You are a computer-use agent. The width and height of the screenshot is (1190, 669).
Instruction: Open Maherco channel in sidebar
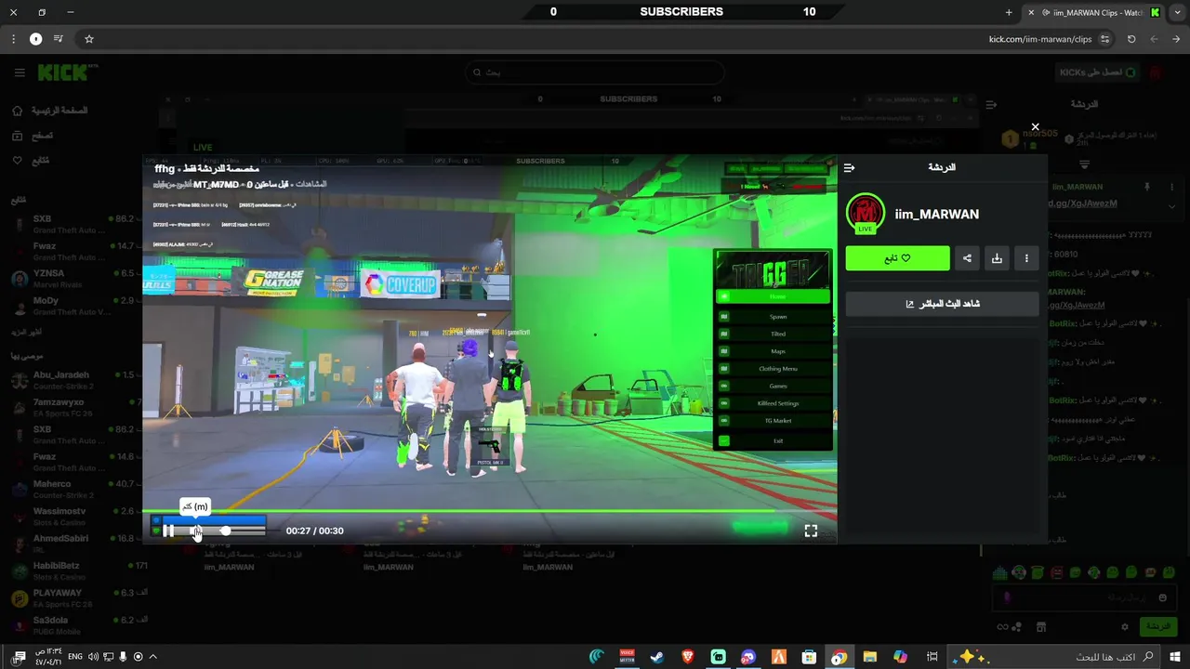tap(73, 489)
